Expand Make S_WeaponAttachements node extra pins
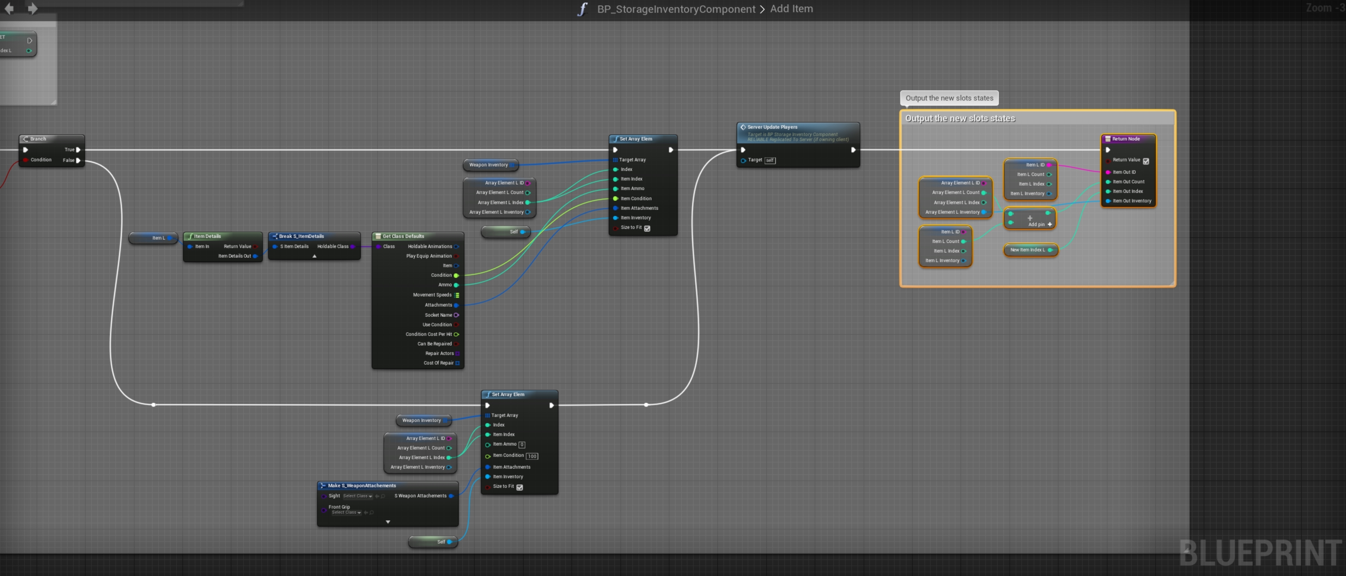1346x576 pixels. tap(388, 522)
